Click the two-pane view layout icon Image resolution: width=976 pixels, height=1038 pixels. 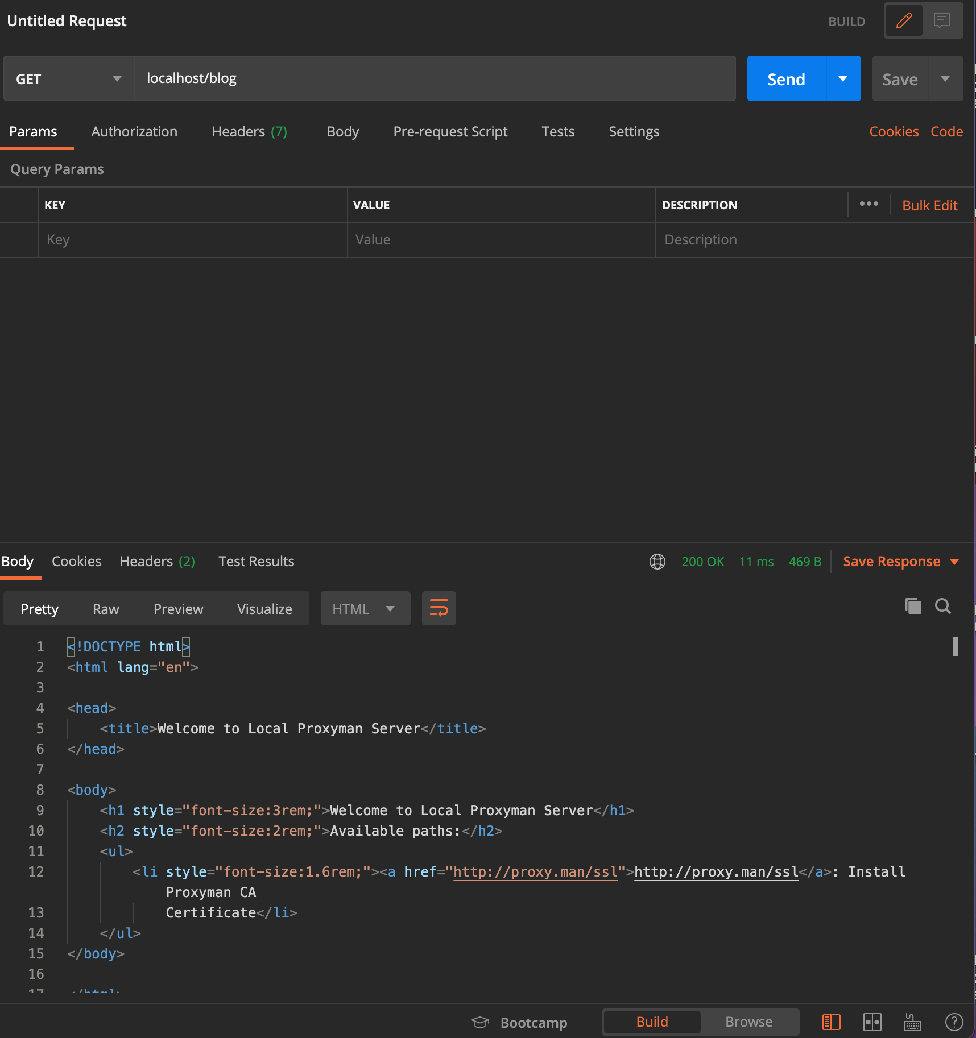point(873,1022)
